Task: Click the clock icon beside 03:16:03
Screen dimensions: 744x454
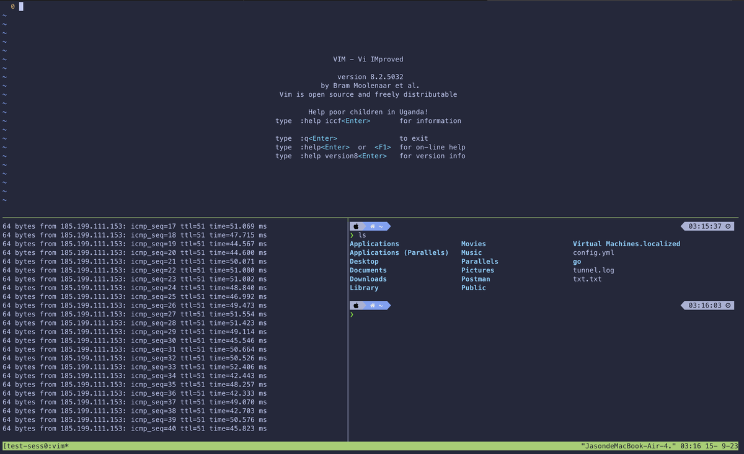Action: [x=728, y=305]
